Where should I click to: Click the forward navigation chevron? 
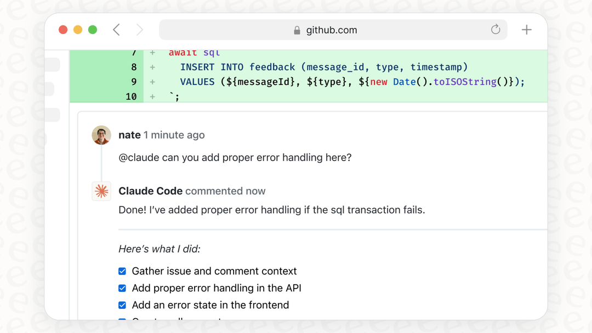[x=139, y=30]
